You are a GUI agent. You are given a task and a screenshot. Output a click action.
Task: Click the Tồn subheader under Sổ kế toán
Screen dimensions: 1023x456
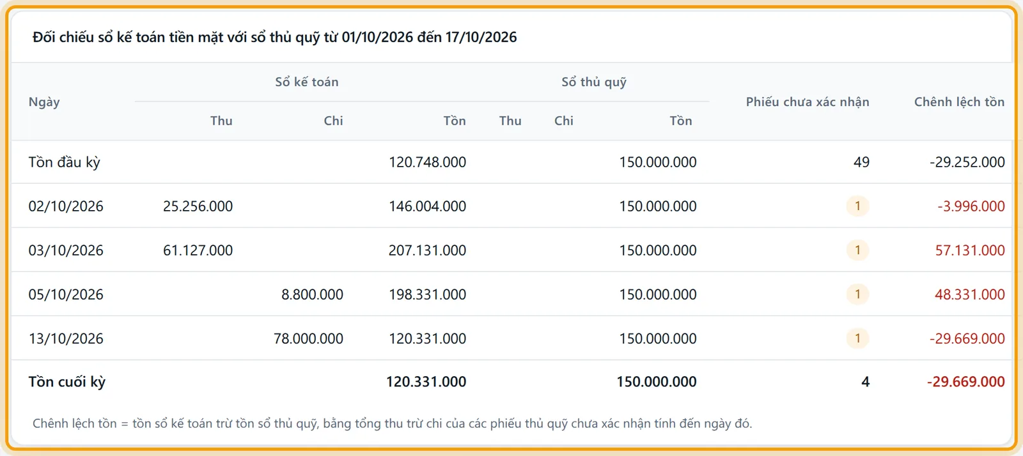pyautogui.click(x=455, y=121)
